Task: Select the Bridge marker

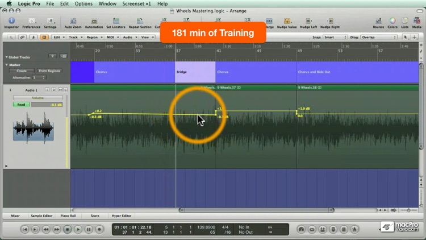Action: [x=195, y=72]
